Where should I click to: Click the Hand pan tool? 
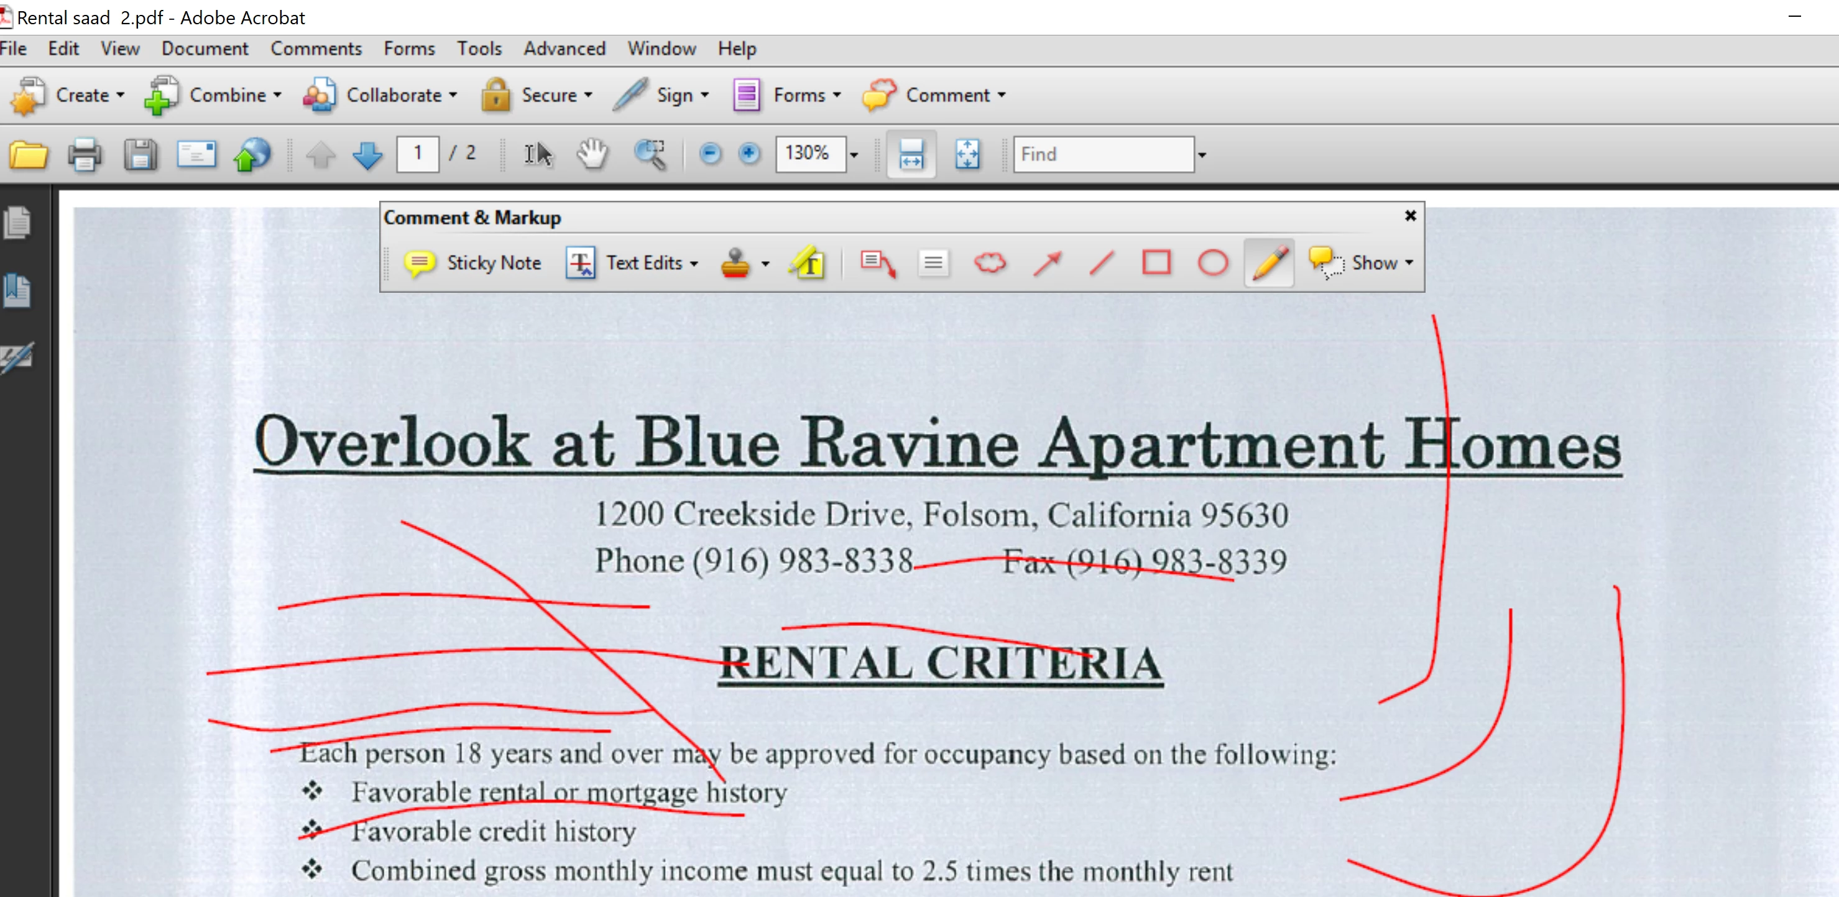pyautogui.click(x=592, y=154)
